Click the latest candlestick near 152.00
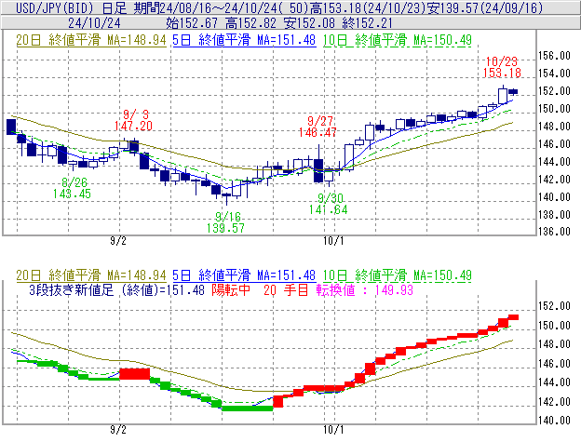This screenshot has width=581, height=442. (x=513, y=92)
